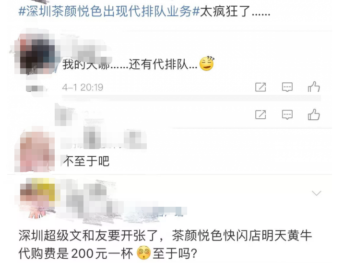This screenshot has width=344, height=264.
Task: Like the comment posted at 4-1 20:19
Action: [x=314, y=87]
